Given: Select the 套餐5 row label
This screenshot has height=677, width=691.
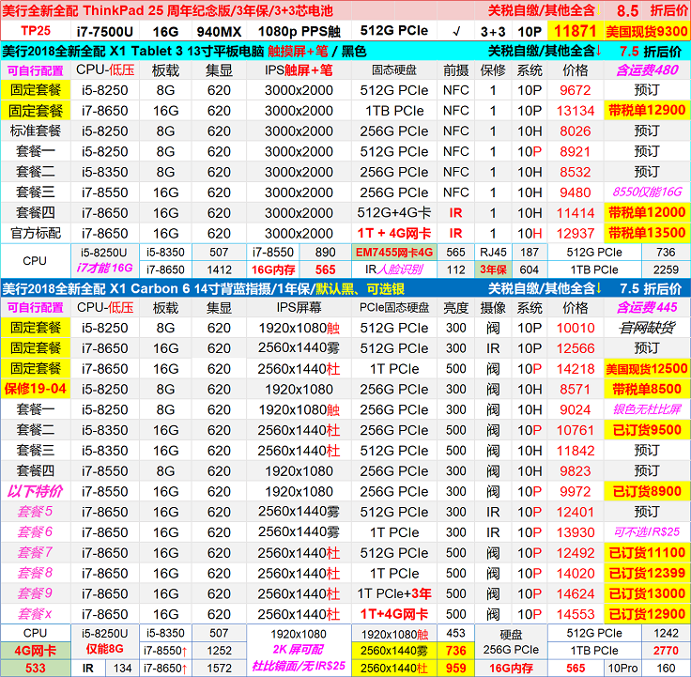Looking at the screenshot, I should click(x=36, y=512).
